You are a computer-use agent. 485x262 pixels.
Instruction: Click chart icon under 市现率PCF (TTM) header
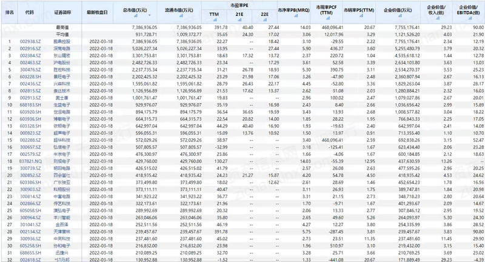click(327, 18)
